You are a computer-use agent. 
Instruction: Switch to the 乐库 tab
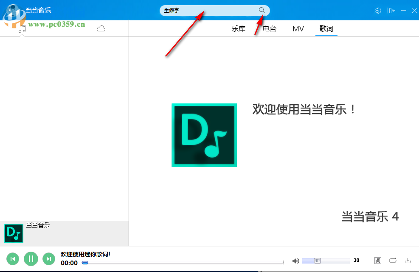coord(238,28)
